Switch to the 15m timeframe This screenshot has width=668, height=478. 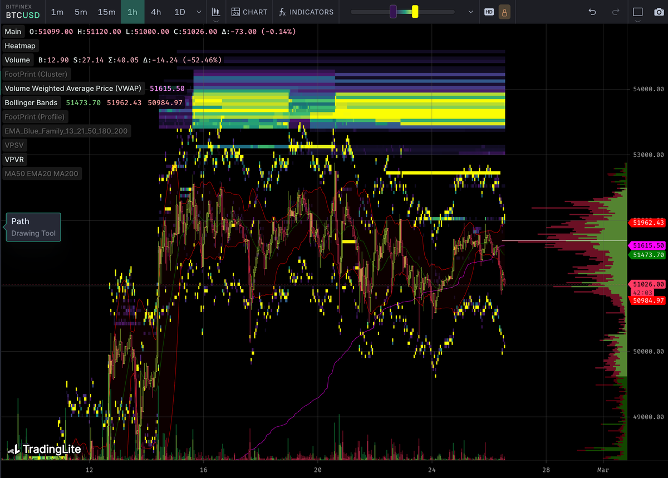[106, 12]
